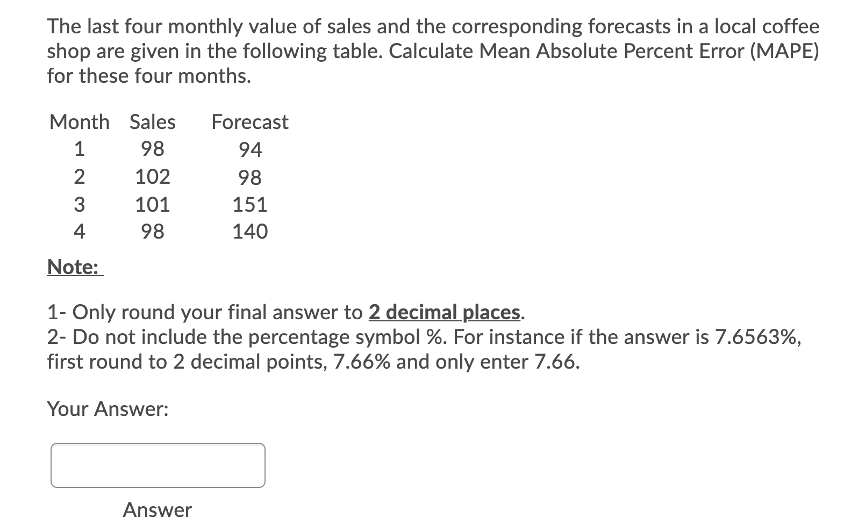Click the Forecast column header
The image size is (844, 532).
pos(249,122)
